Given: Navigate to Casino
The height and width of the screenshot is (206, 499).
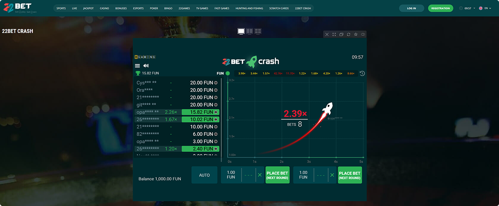Looking at the screenshot, I should coord(104,8).
